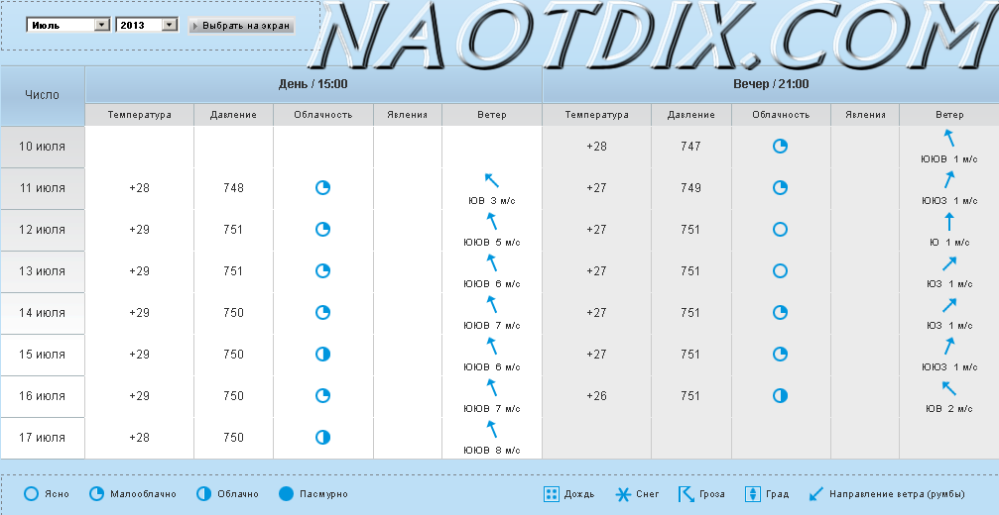Viewport: 999px width, 515px height.
Task: Select the 10 июля date row cell
Action: [43, 147]
